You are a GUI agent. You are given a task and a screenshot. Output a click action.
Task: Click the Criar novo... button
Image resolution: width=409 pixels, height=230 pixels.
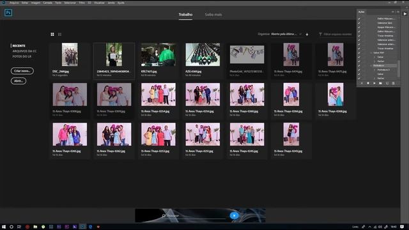[22, 71]
